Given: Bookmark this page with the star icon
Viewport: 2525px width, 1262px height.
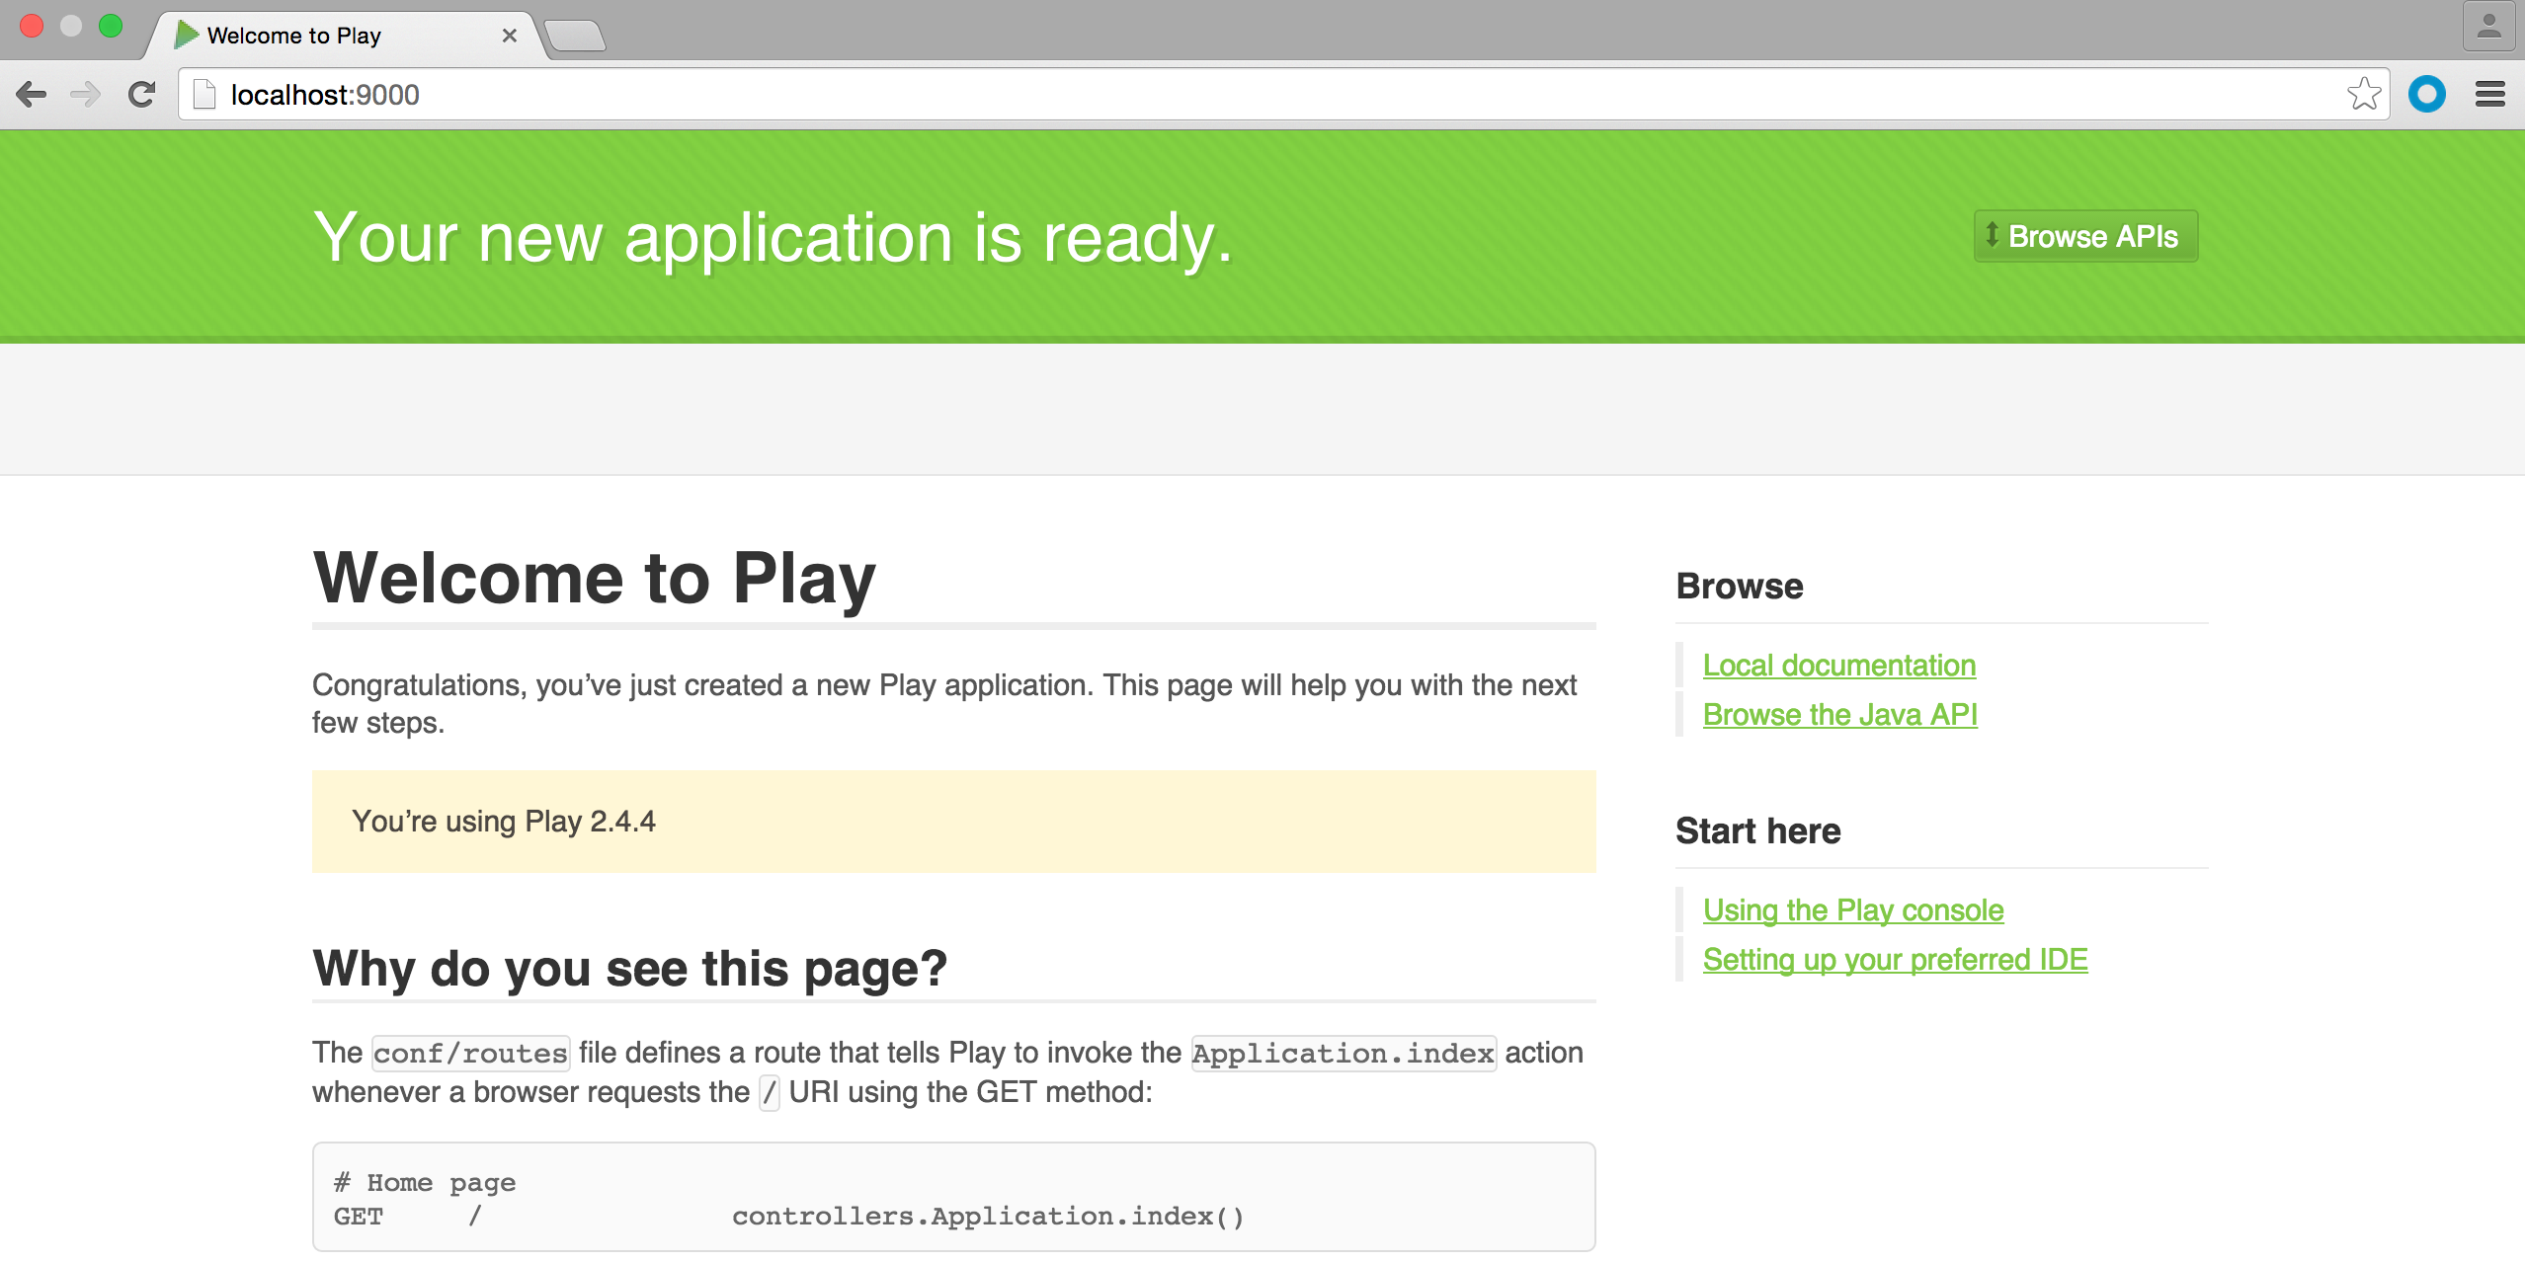Looking at the screenshot, I should (x=2364, y=95).
